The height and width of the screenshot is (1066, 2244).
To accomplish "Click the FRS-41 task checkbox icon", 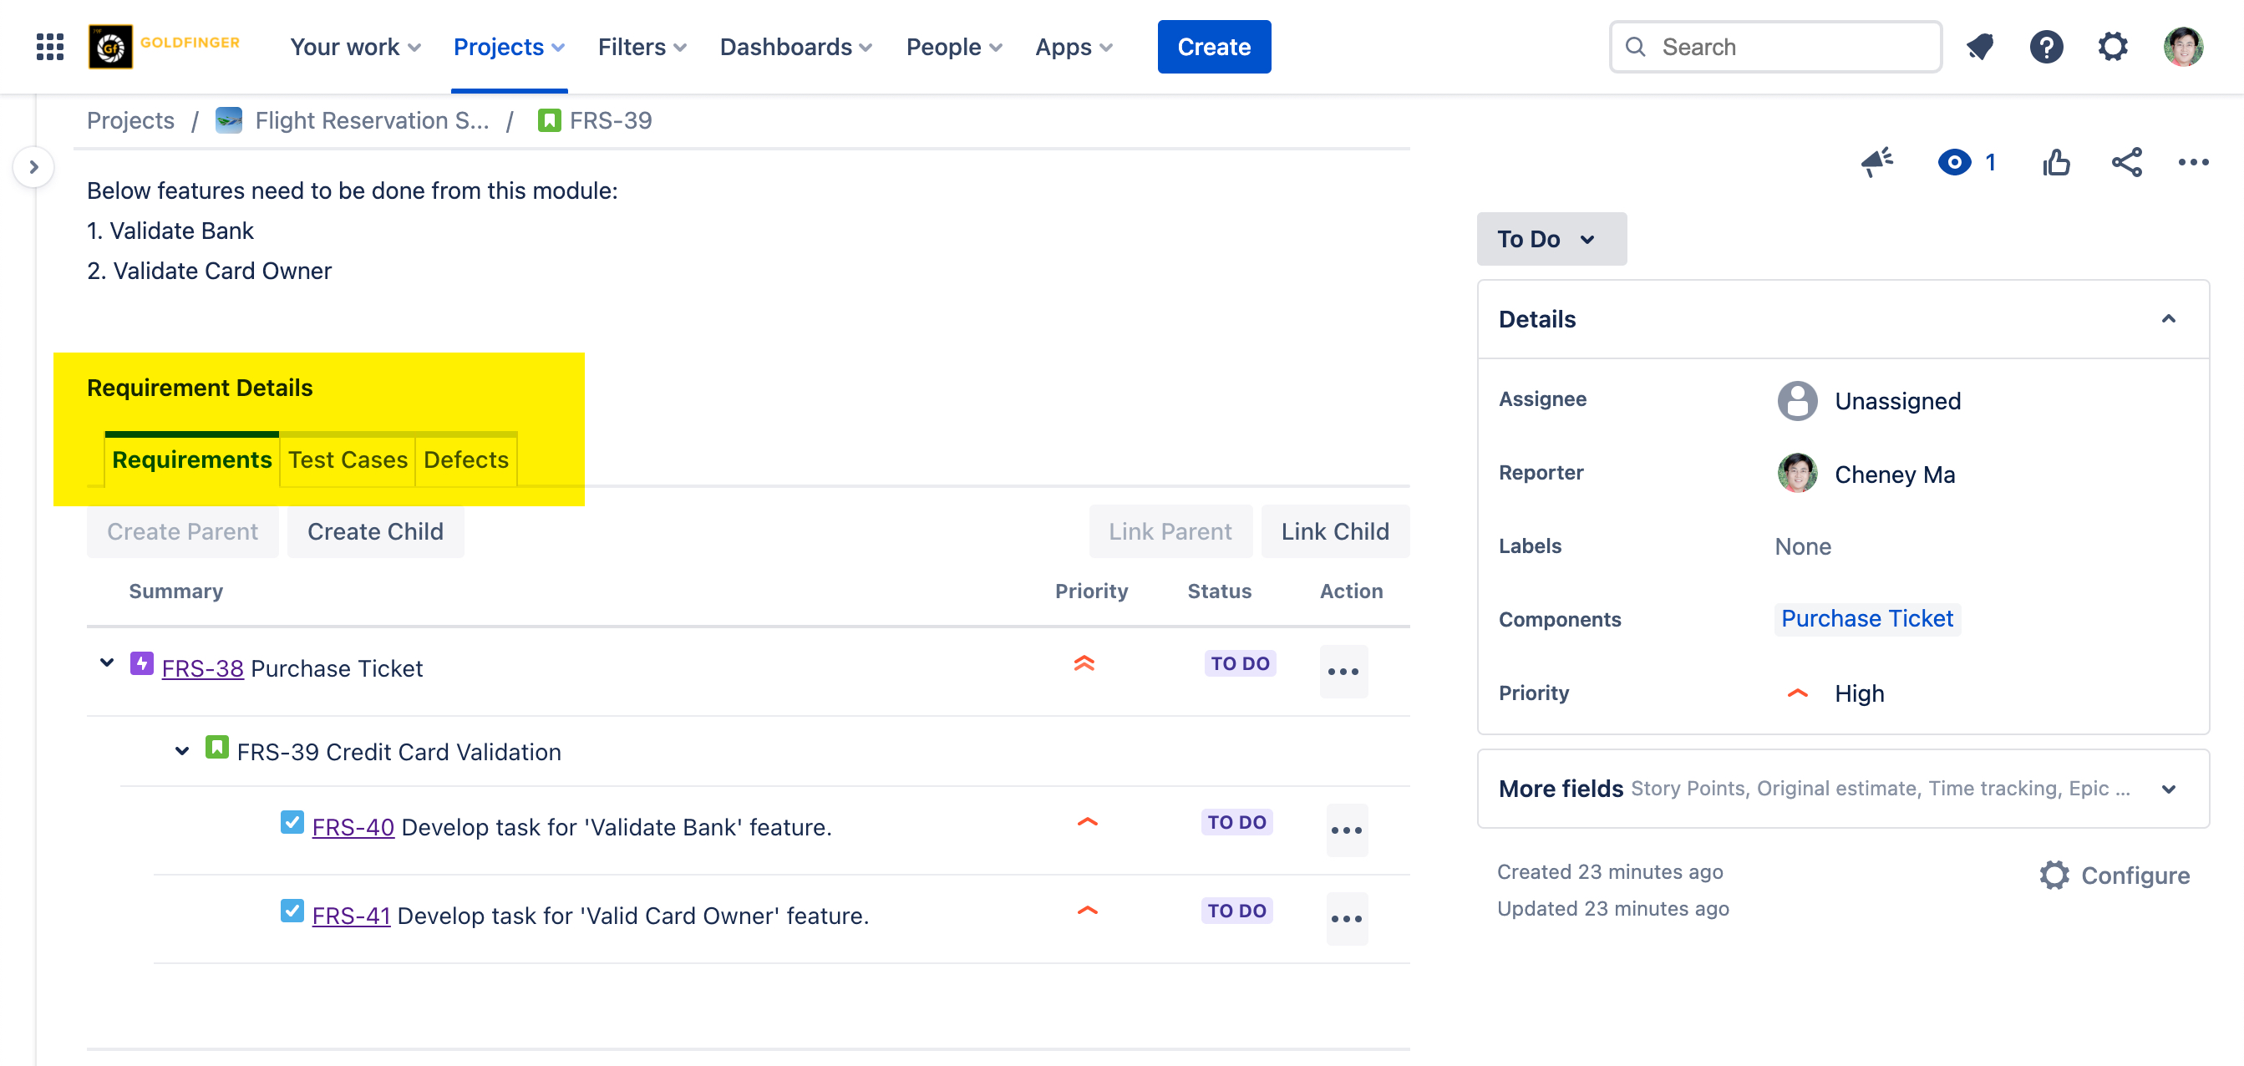I will pos(292,911).
